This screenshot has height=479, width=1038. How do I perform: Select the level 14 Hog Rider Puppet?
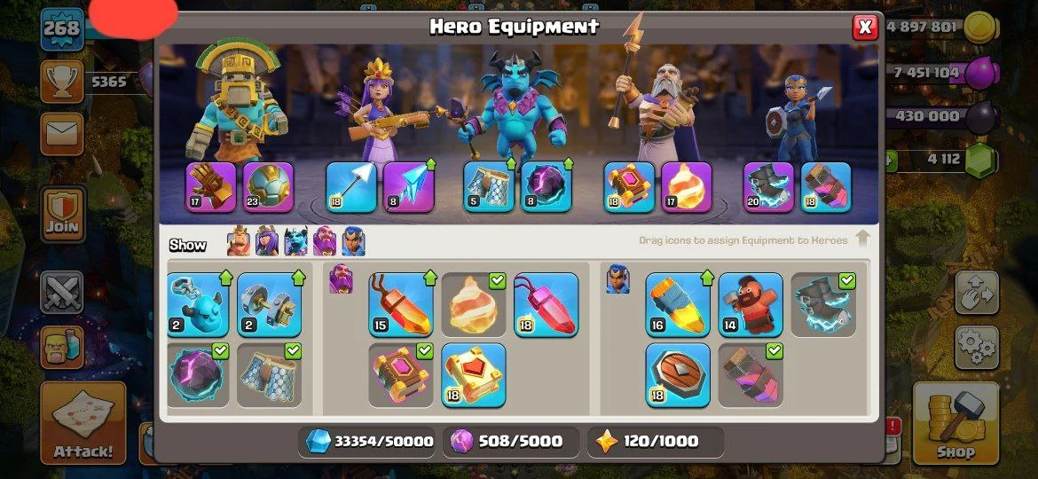751,304
